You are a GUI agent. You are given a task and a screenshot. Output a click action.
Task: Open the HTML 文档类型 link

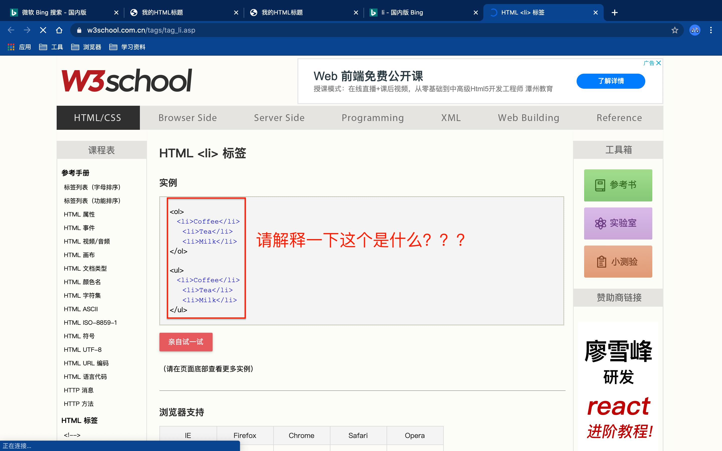point(85,268)
